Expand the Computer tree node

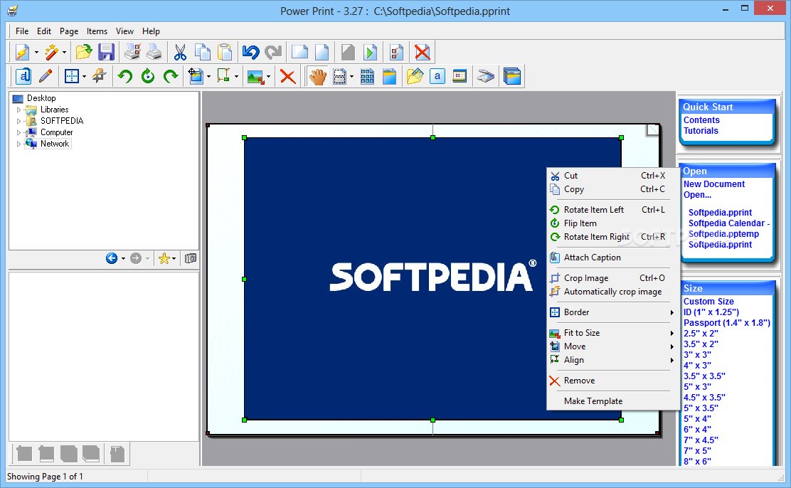coord(18,133)
